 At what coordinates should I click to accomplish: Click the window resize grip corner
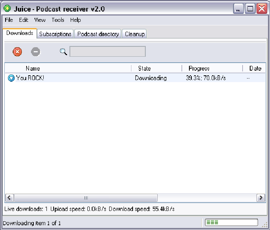pyautogui.click(x=265, y=225)
